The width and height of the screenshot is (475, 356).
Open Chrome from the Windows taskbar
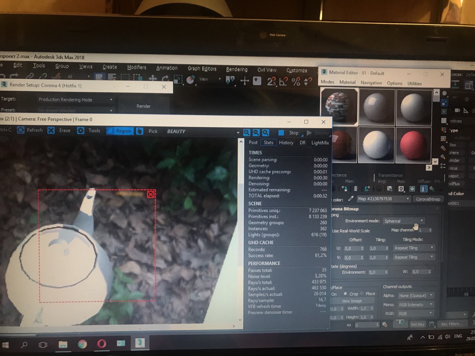pyautogui.click(x=82, y=344)
